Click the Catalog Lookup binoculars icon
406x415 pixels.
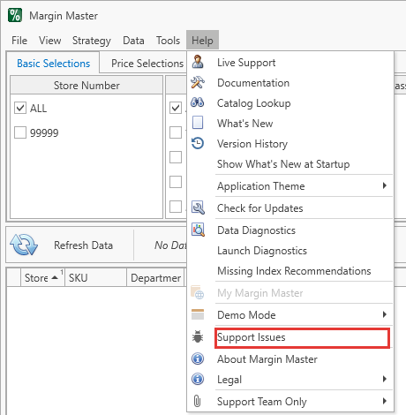198,102
